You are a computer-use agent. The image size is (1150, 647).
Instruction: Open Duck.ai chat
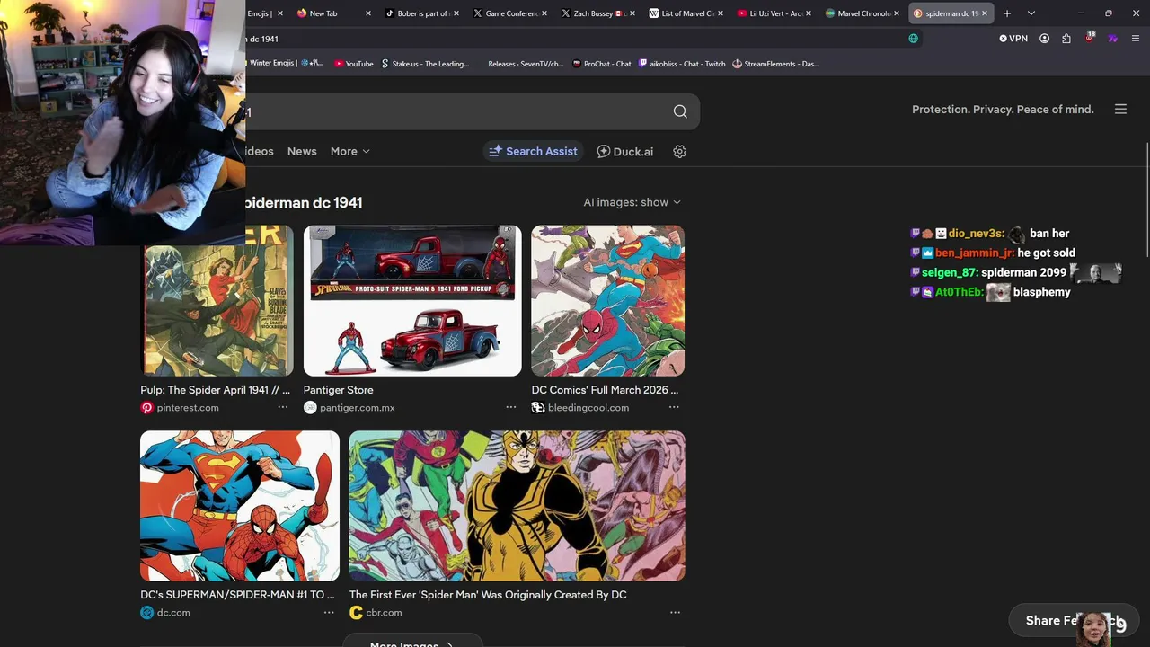pyautogui.click(x=625, y=152)
